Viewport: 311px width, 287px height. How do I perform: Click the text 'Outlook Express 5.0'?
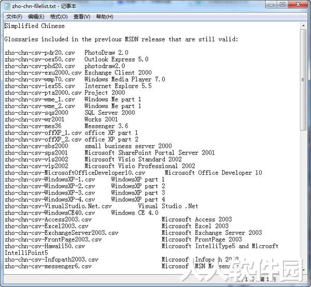pos(117,59)
